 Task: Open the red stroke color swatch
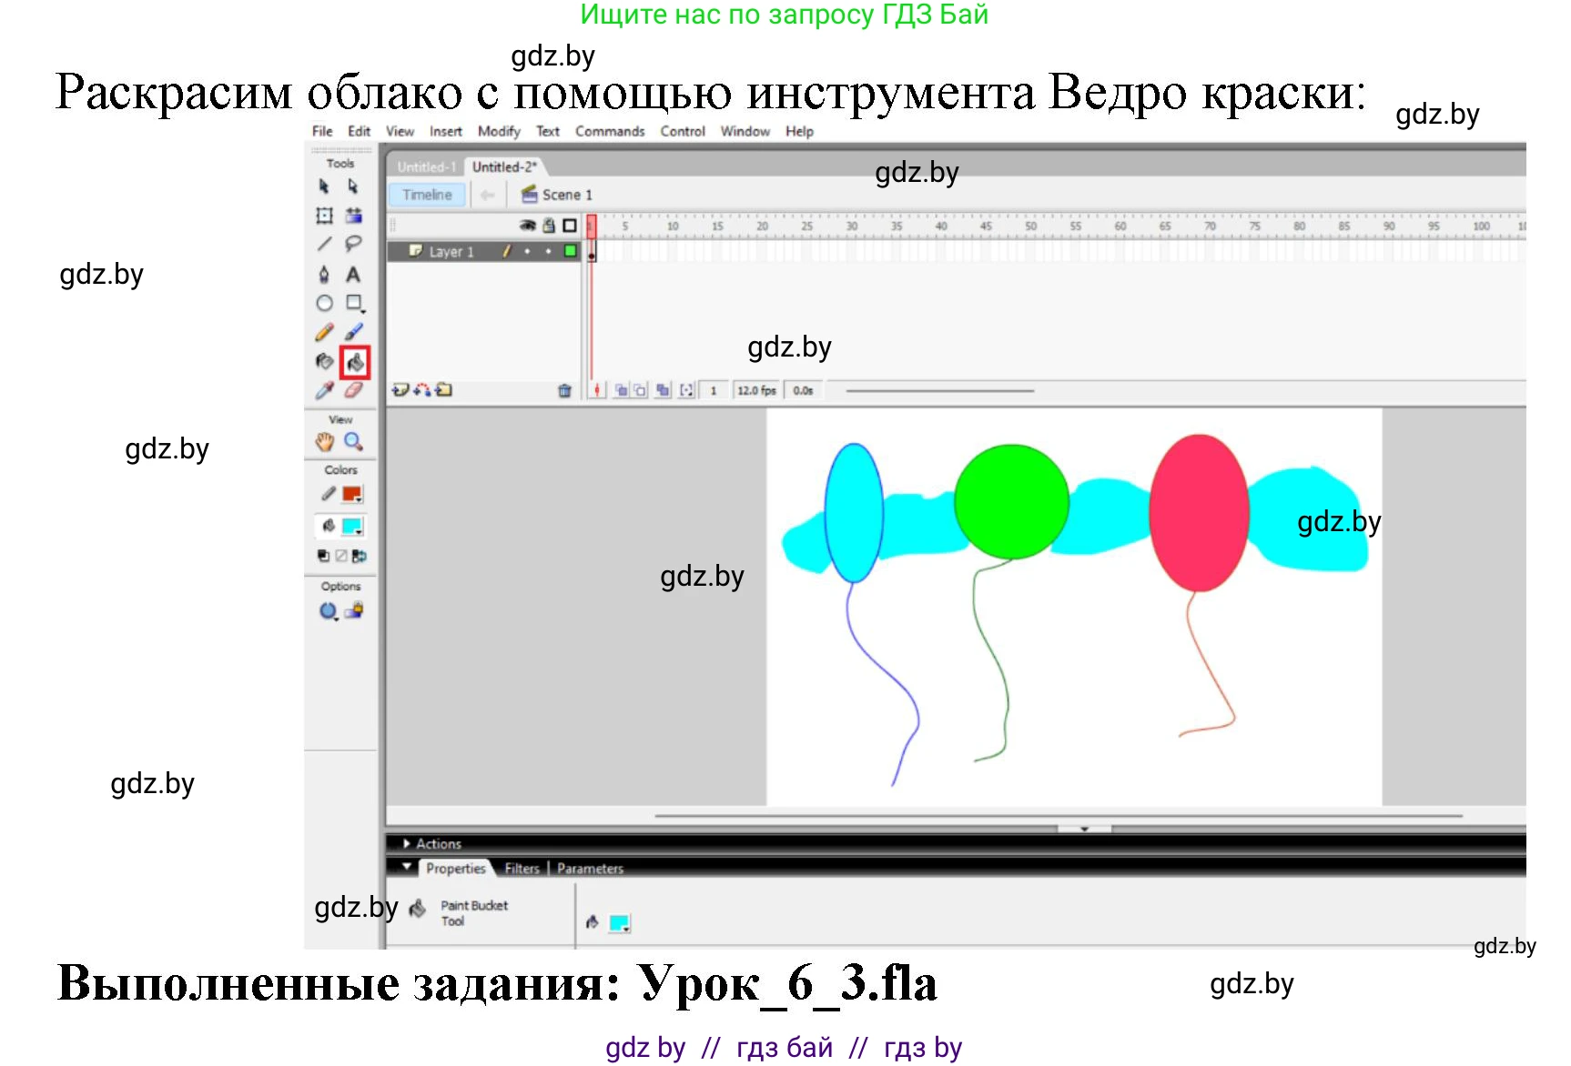[352, 494]
